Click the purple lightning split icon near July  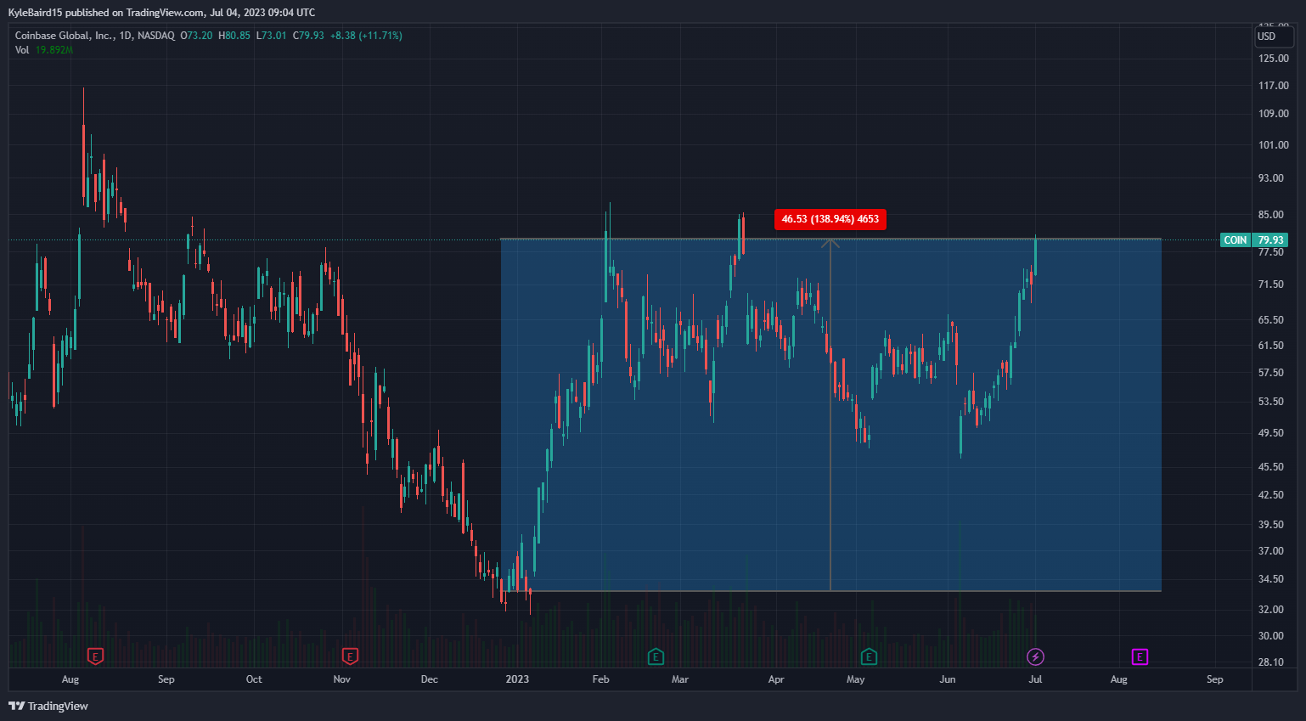click(1036, 656)
